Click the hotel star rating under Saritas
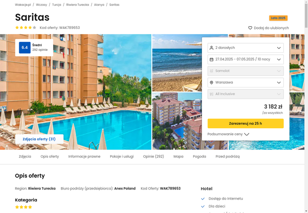 (26, 27)
